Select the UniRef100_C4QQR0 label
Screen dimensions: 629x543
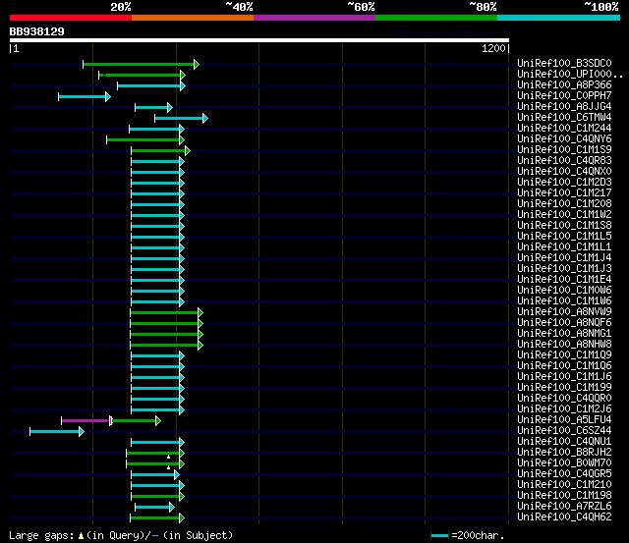click(564, 399)
